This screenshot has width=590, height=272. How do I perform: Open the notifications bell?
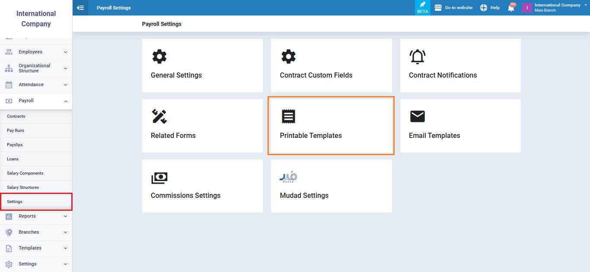pos(511,8)
